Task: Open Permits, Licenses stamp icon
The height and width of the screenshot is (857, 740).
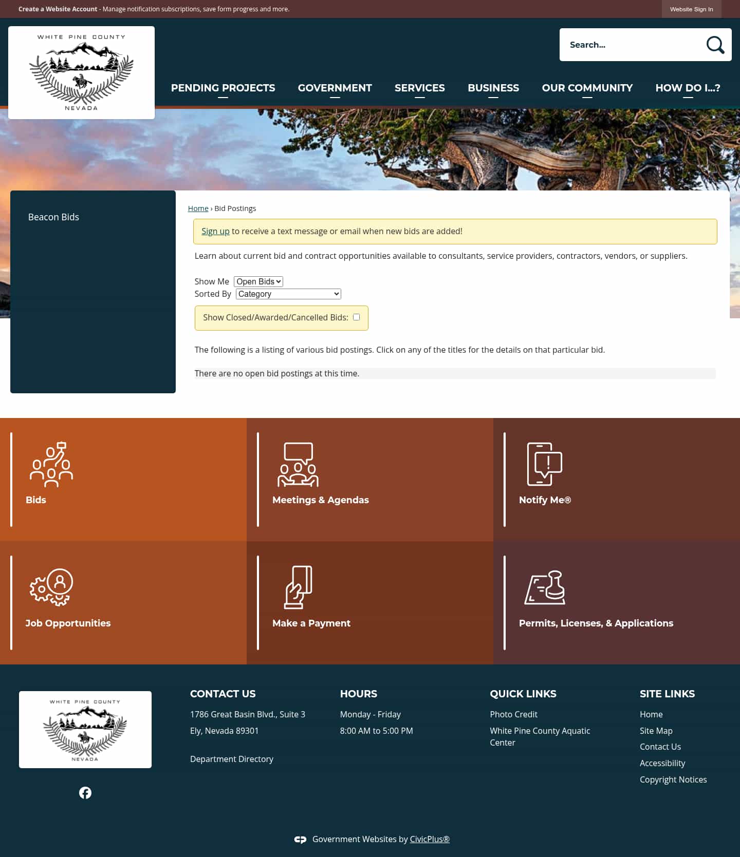Action: [545, 587]
